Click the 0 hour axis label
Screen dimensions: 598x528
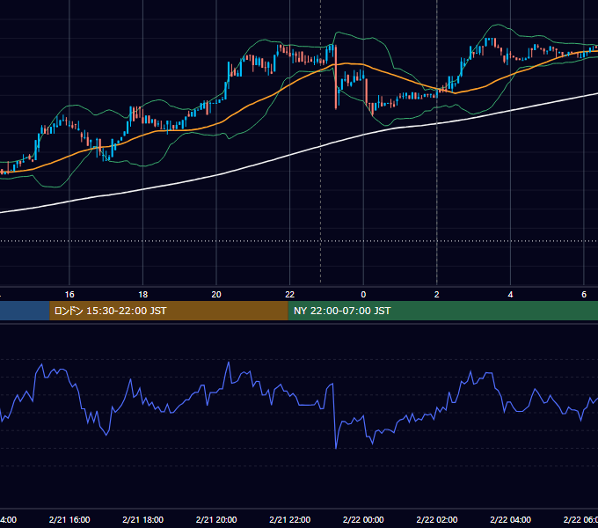pos(363,295)
